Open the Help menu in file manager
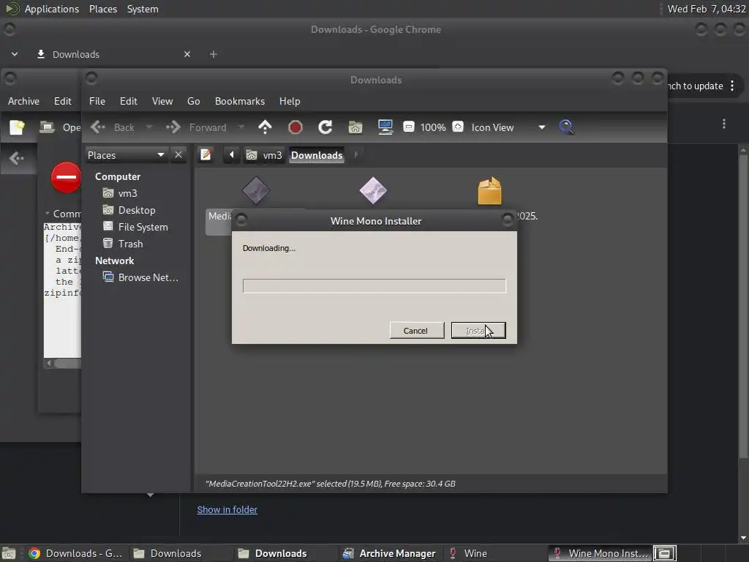749x562 pixels. click(290, 101)
